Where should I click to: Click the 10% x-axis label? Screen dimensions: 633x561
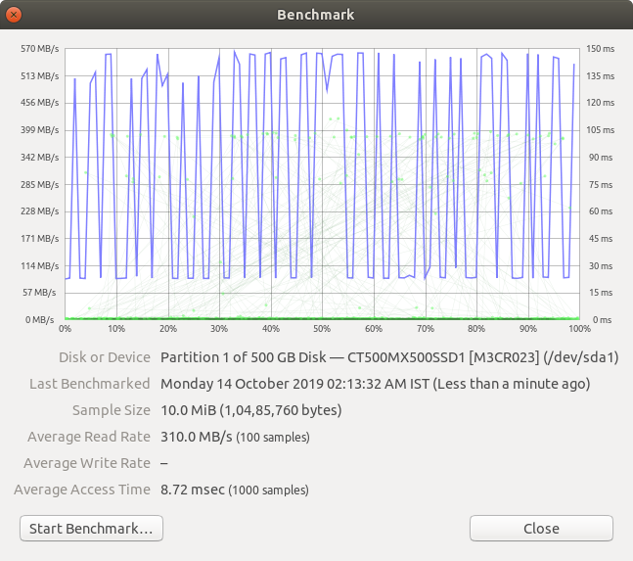coord(116,329)
